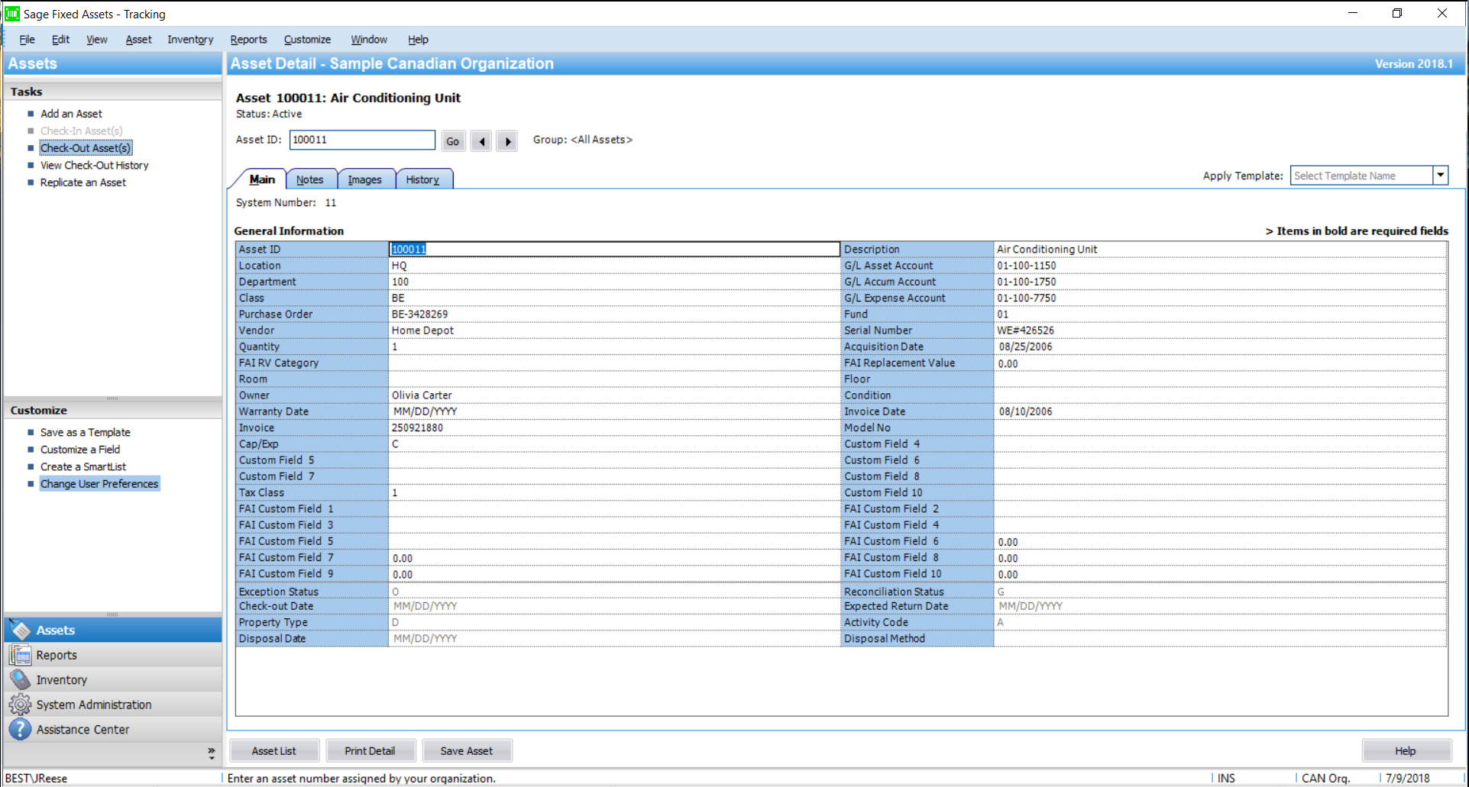1469x787 pixels.
Task: Click the Warranty Date field
Action: (x=614, y=411)
